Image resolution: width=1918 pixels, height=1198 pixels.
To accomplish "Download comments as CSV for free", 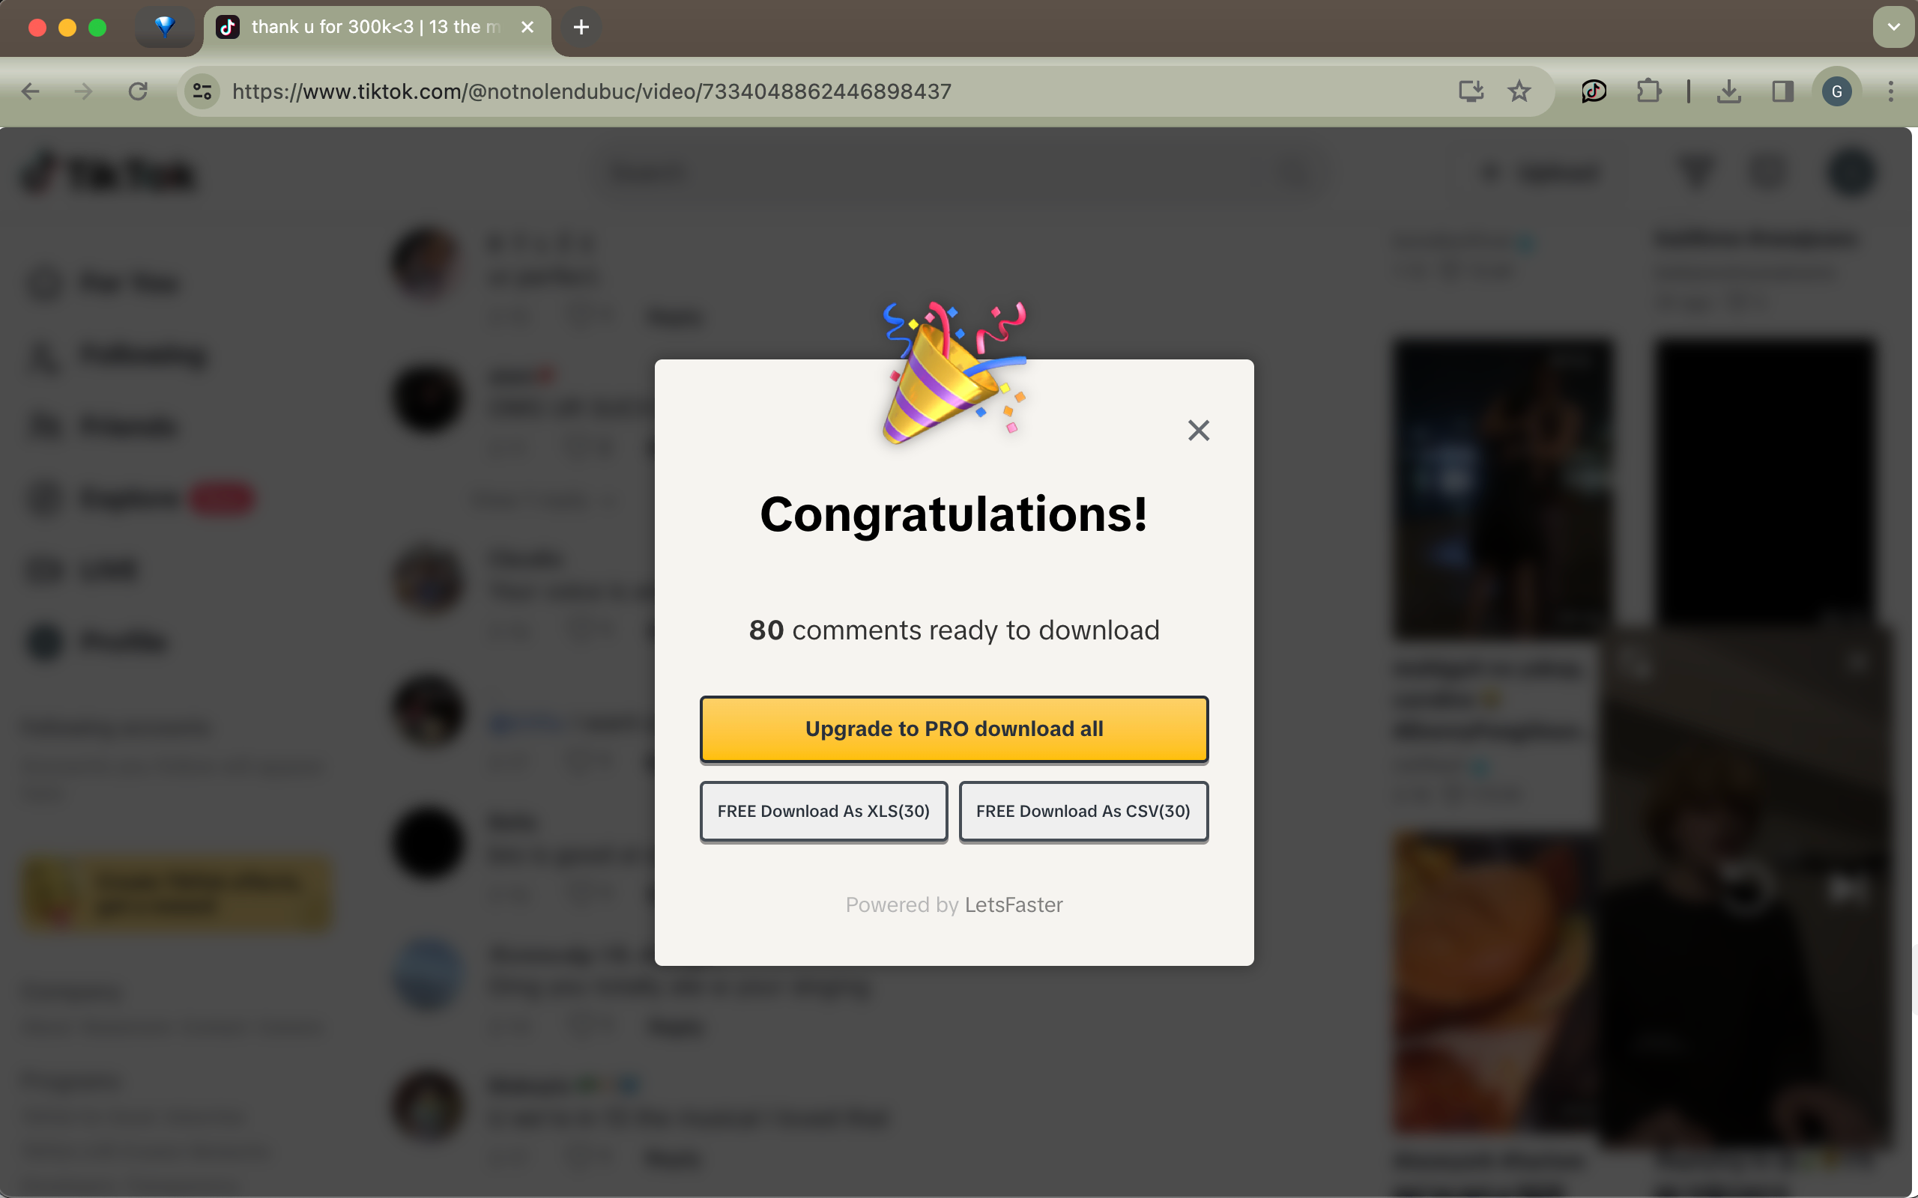I will 1083,812.
